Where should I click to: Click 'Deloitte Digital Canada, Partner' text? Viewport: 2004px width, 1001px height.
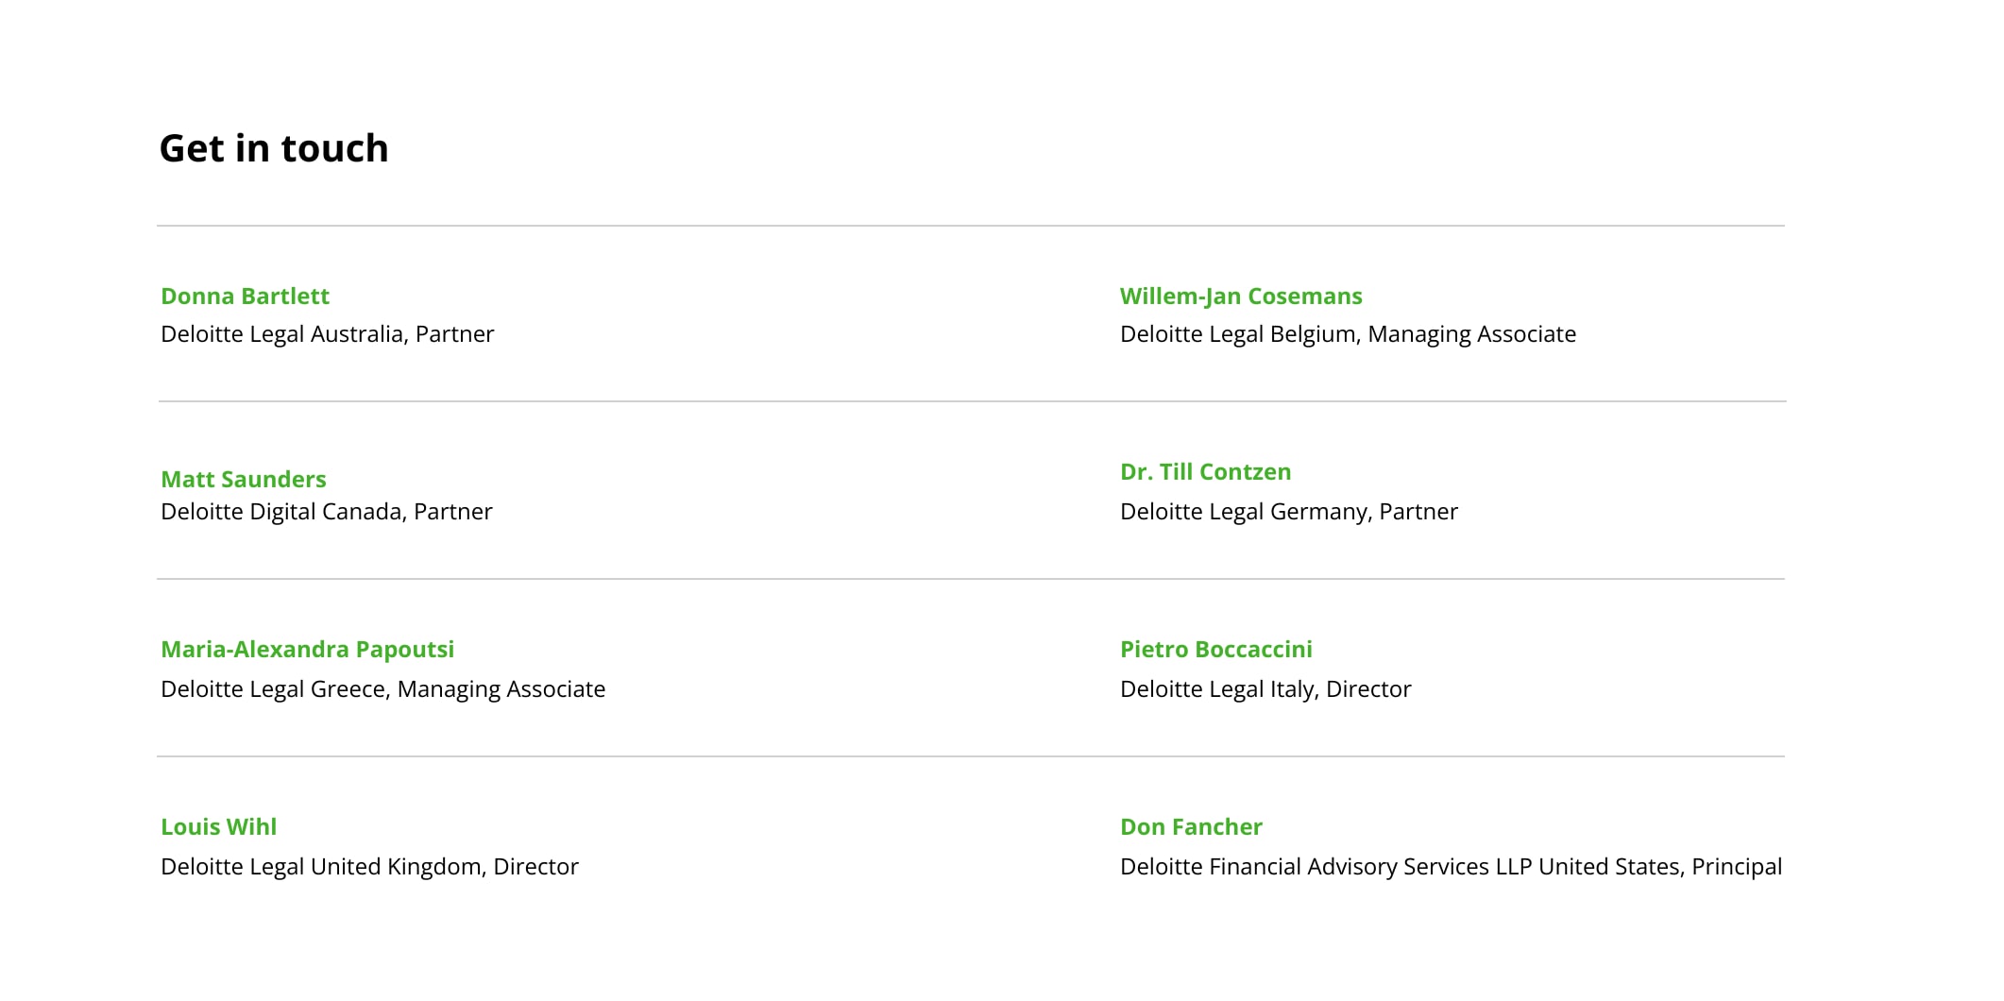[x=326, y=512]
